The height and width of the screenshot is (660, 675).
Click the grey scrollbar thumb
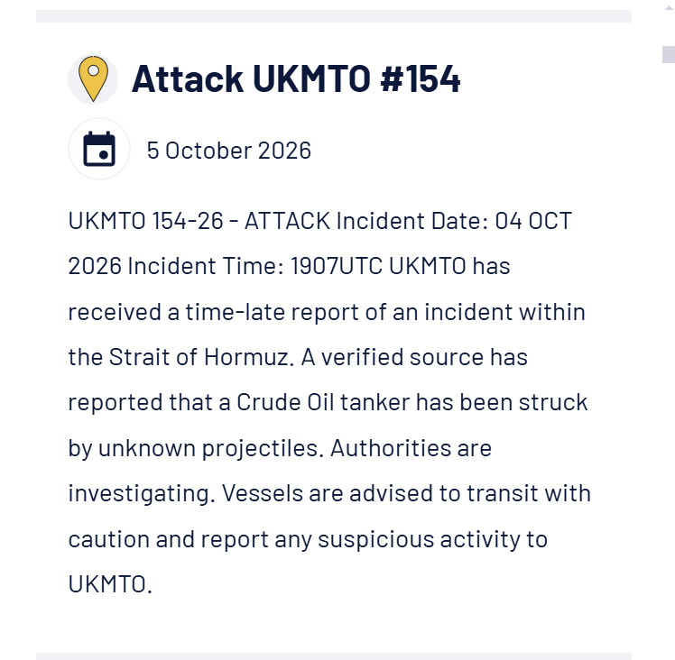pyautogui.click(x=669, y=54)
